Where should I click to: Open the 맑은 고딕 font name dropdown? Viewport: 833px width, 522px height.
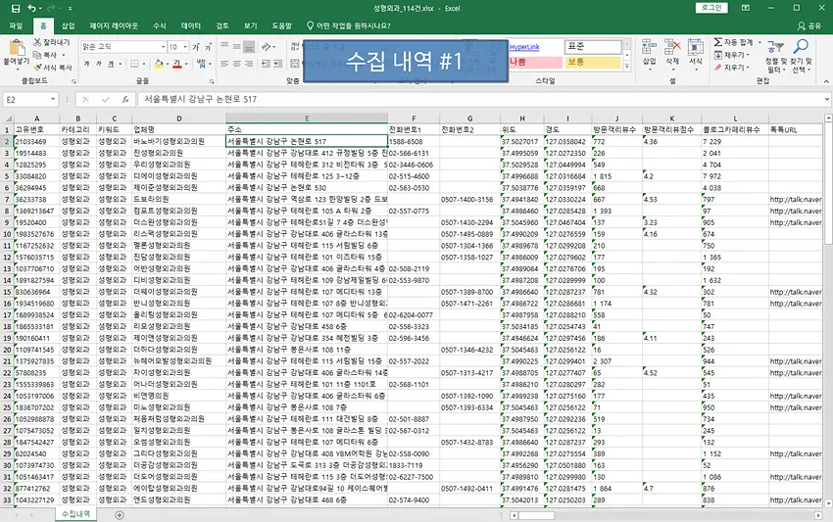coord(163,47)
